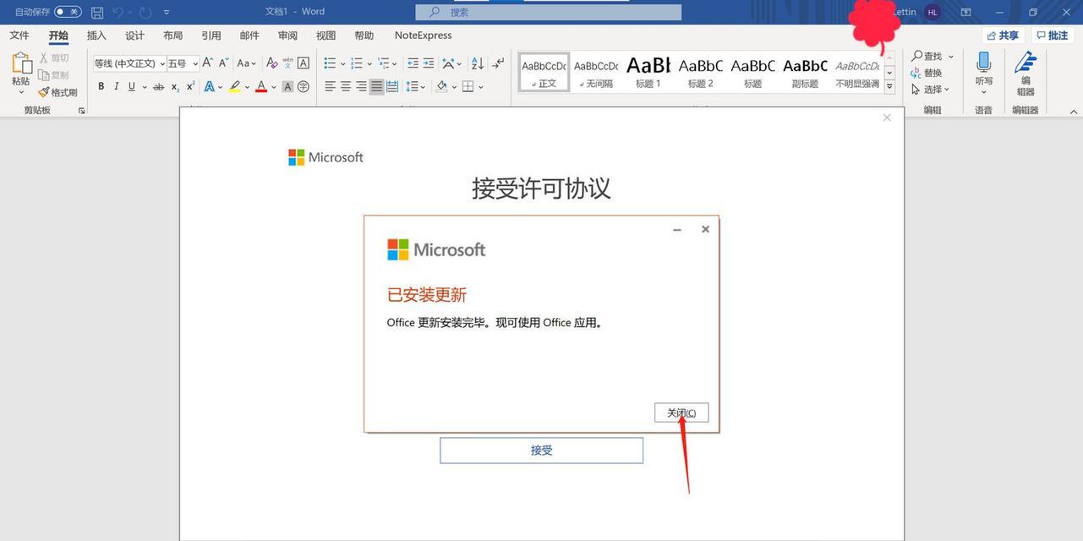
Task: Open the numbered list dropdown
Action: pyautogui.click(x=369, y=63)
